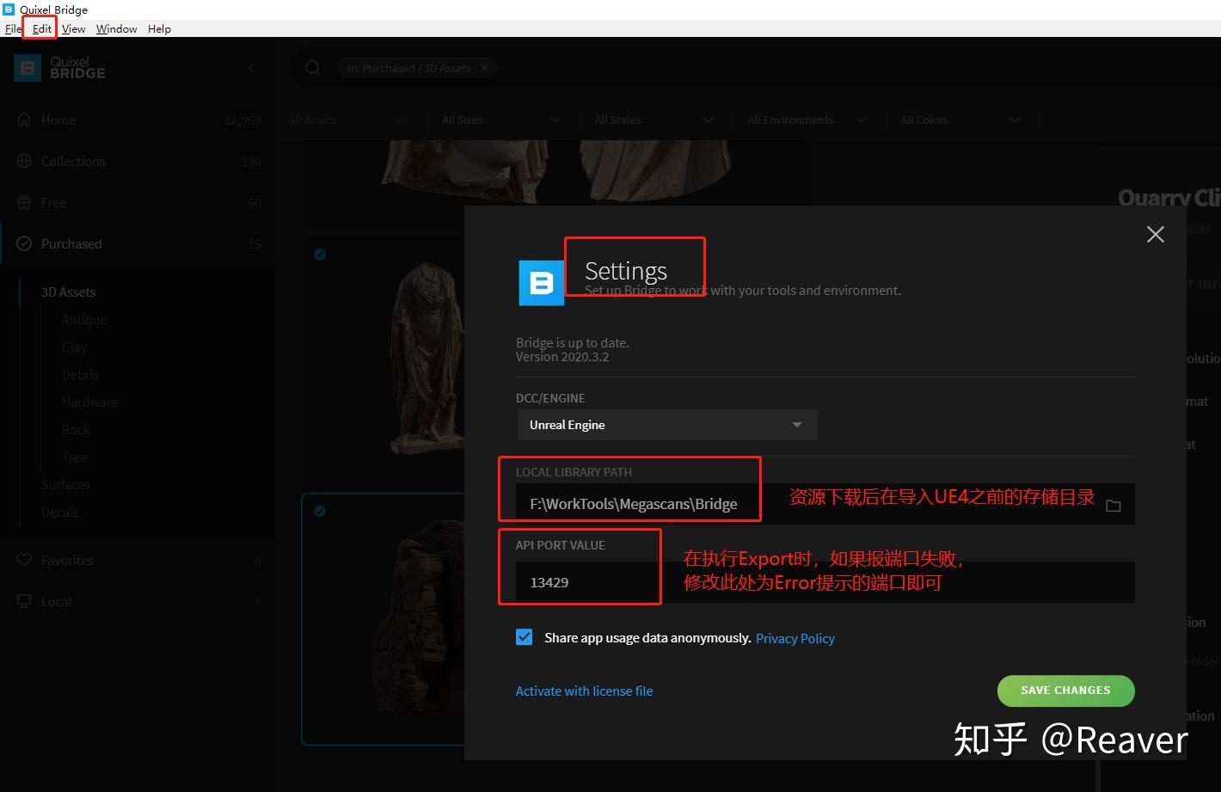Click the Free section briefcase icon
The width and height of the screenshot is (1221, 792).
pyautogui.click(x=26, y=202)
